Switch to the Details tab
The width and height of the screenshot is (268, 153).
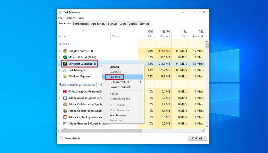(x=133, y=24)
